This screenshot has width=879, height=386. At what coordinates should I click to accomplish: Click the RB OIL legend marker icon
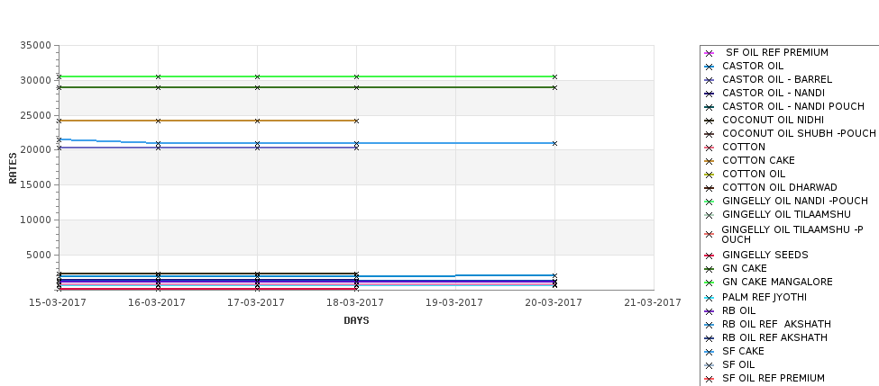tap(710, 311)
